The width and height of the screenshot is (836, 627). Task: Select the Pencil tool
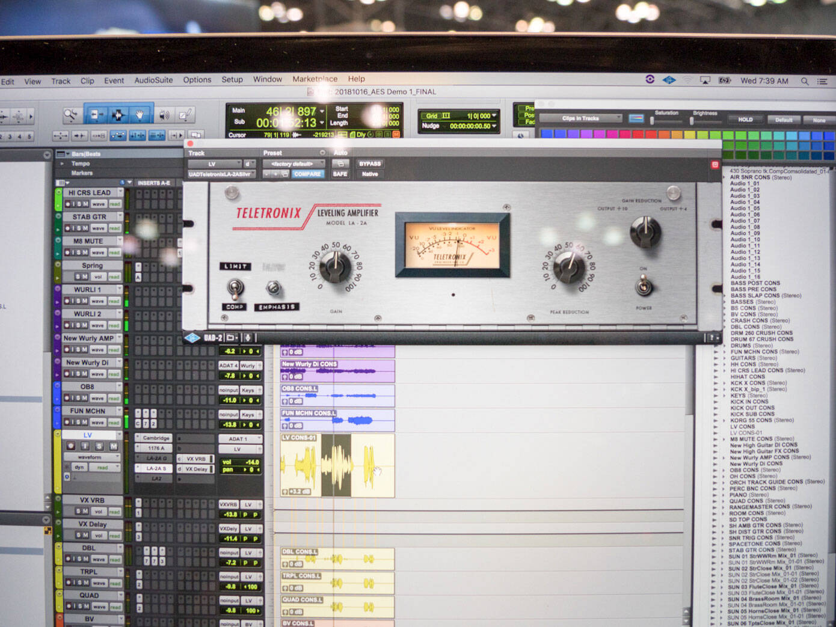(x=185, y=114)
